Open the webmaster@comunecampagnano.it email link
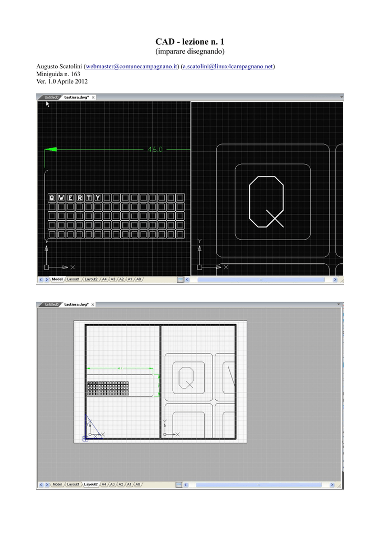 click(x=132, y=67)
